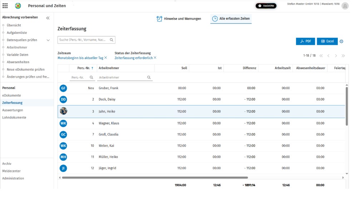Select Zeiterfassung in the sidebar
Viewport: 356px width, 198px height.
click(x=12, y=103)
